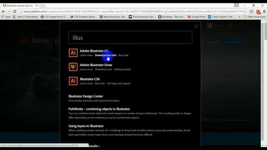Click the browser forward arrow
The image size is (267, 150).
[x=9, y=11]
